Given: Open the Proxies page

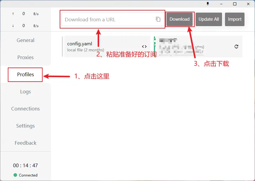Looking at the screenshot, I should point(25,57).
